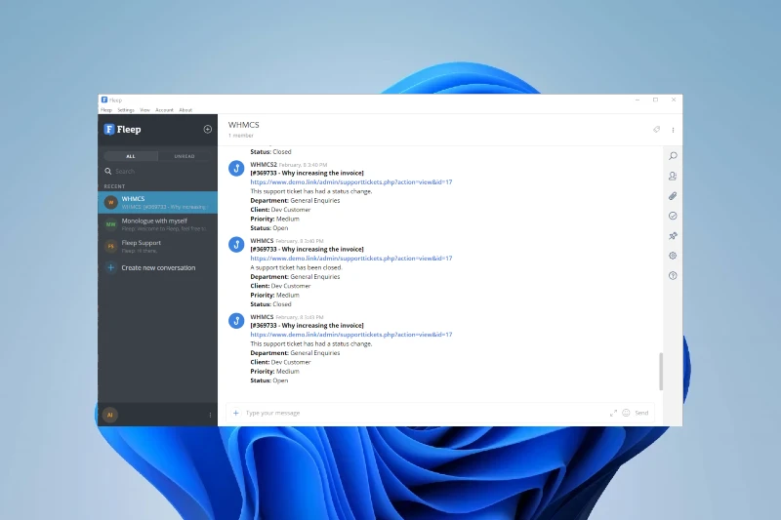This screenshot has width=781, height=520.
Task: Open search in conversation from right toolbar
Action: (673, 156)
